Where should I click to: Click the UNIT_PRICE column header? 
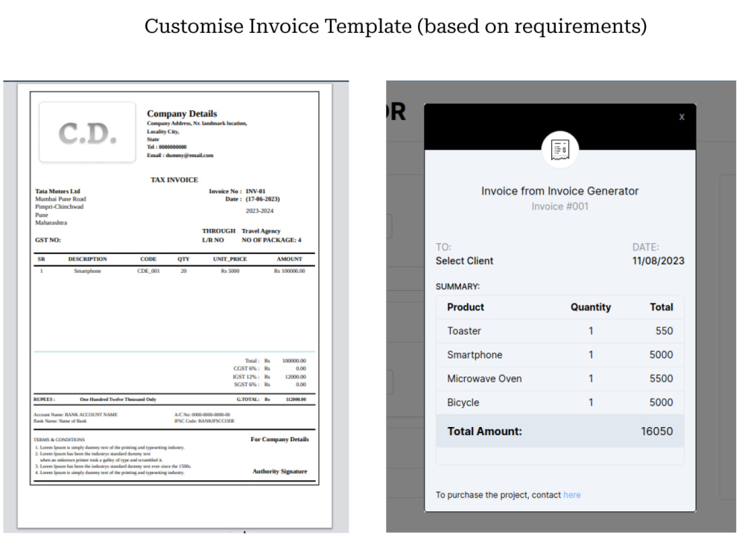[230, 259]
